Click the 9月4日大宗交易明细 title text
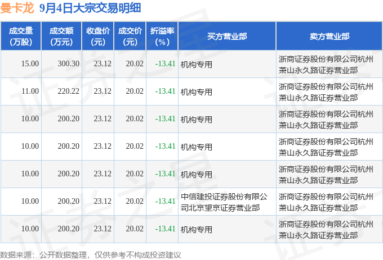 90,8
